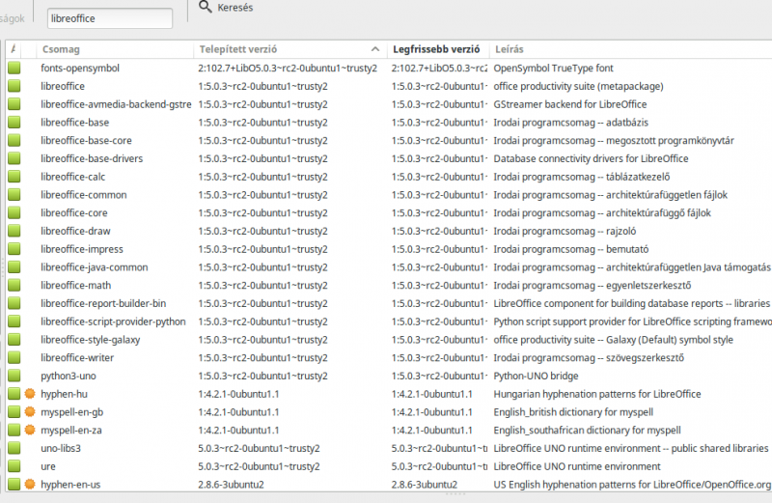
Task: Toggle status box for libreoffice-base
Action: pyautogui.click(x=14, y=123)
